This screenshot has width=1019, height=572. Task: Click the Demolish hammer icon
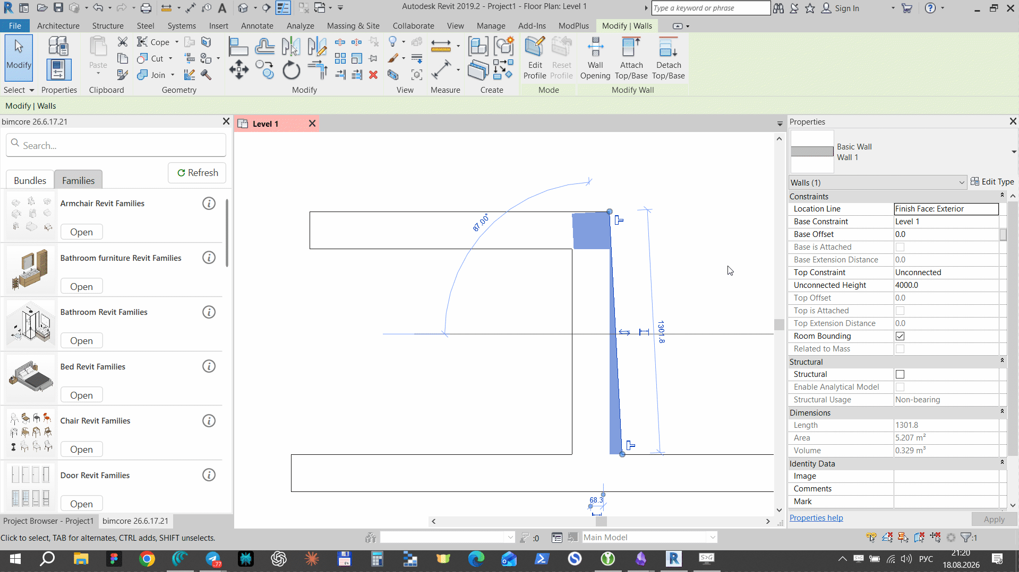click(x=205, y=75)
